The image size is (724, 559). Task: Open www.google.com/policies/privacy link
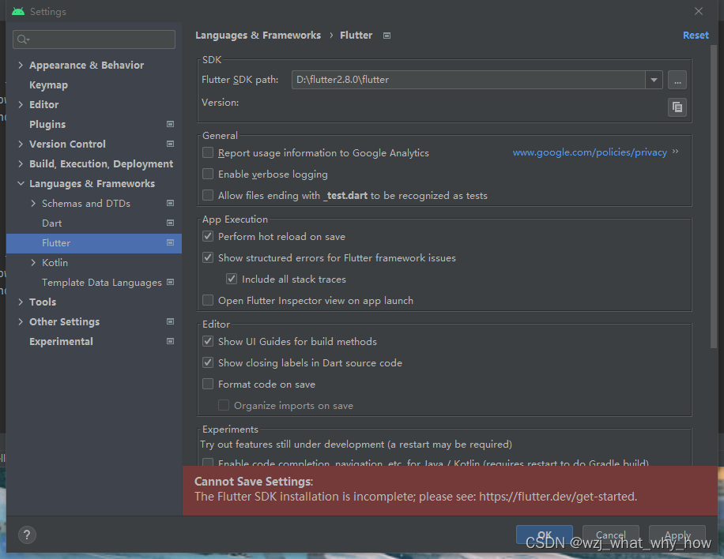(x=590, y=152)
